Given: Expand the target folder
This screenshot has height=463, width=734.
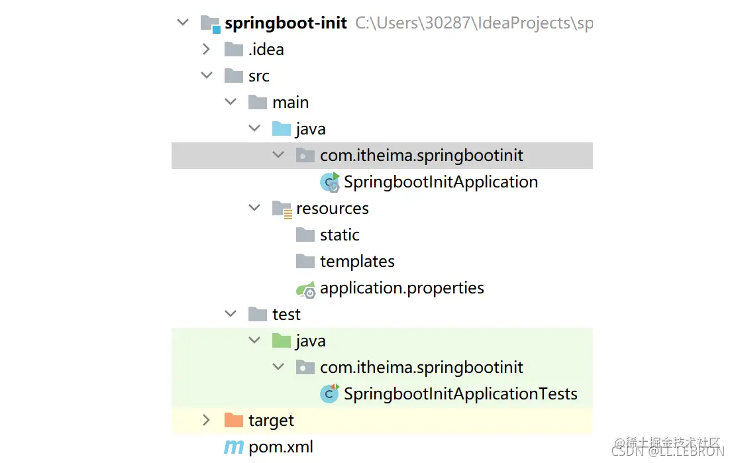Looking at the screenshot, I should (x=206, y=421).
